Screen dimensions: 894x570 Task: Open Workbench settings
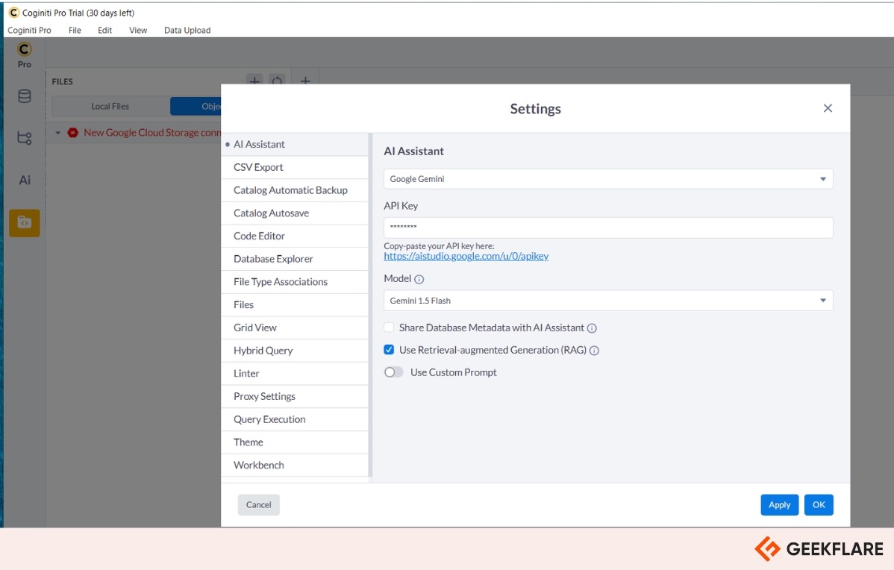295,465
